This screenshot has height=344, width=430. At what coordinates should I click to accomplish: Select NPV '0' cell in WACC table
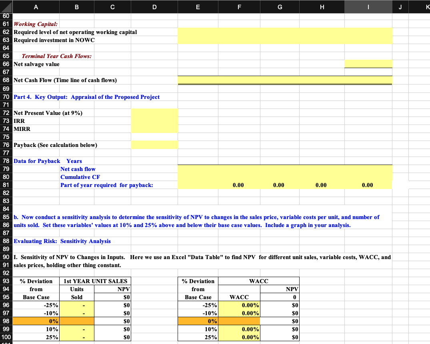coord(280,297)
